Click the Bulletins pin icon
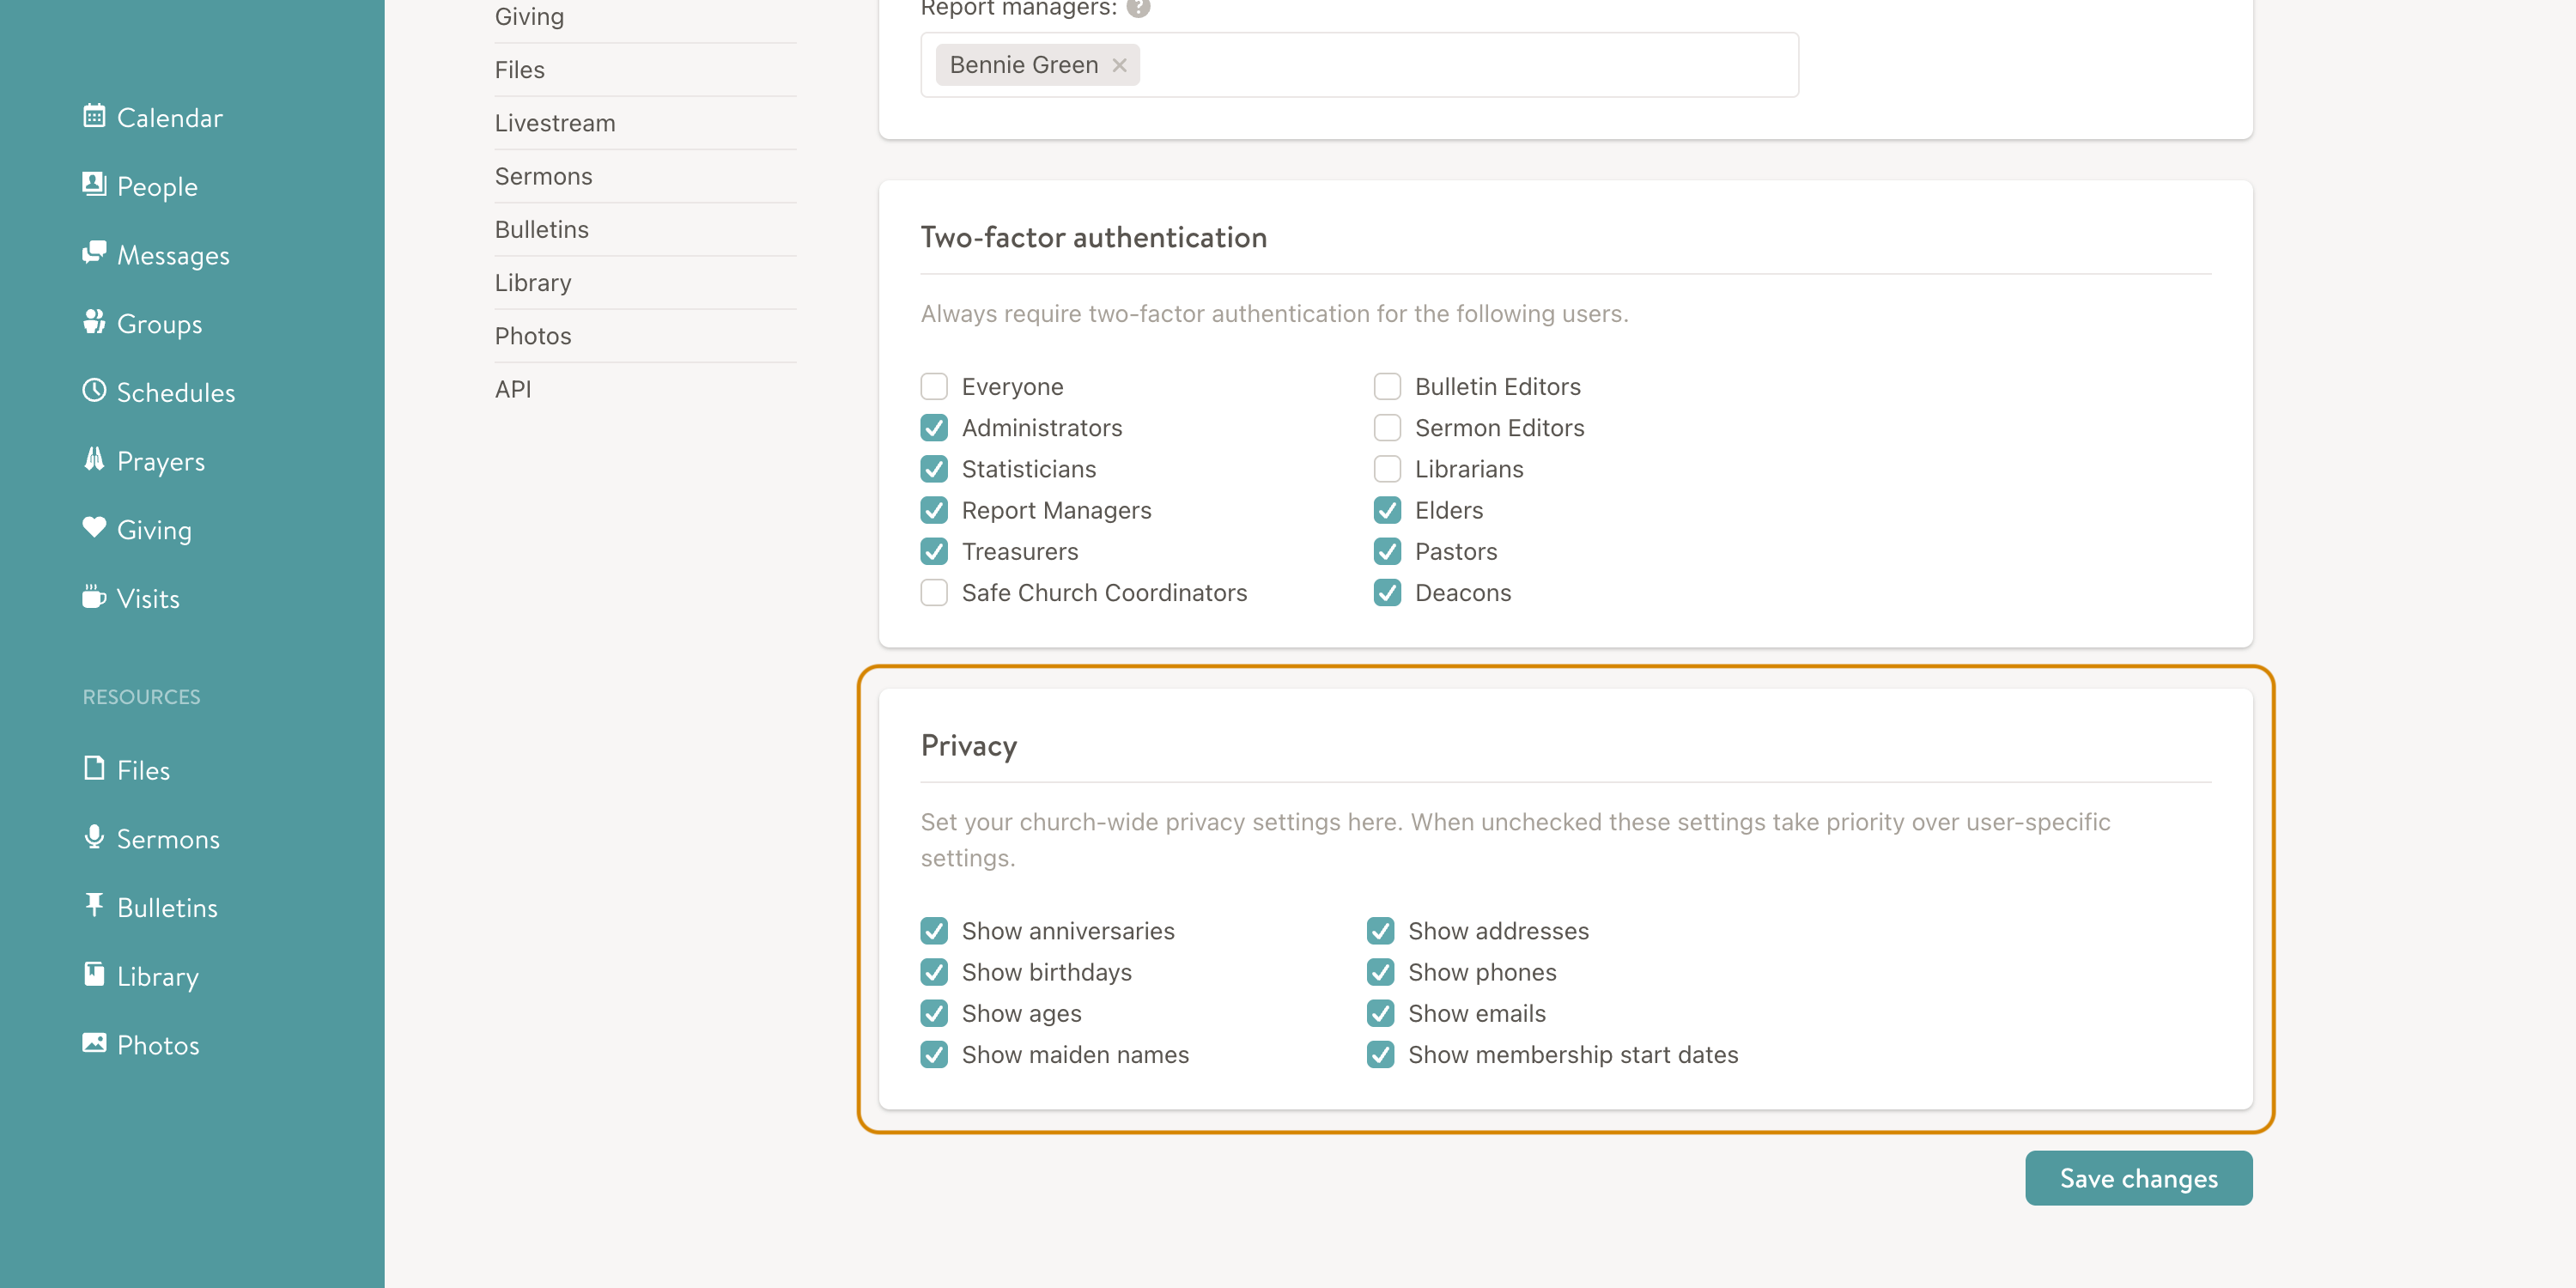This screenshot has width=2576, height=1288. (94, 906)
